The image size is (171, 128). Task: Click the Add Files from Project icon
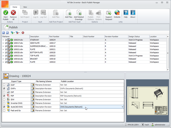[x=56, y=13]
